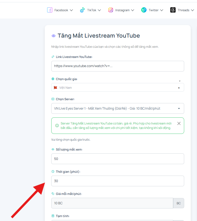Screen dimensions: 197x221
Task: Focus the YouTube livestream link field
Action: coord(117,66)
